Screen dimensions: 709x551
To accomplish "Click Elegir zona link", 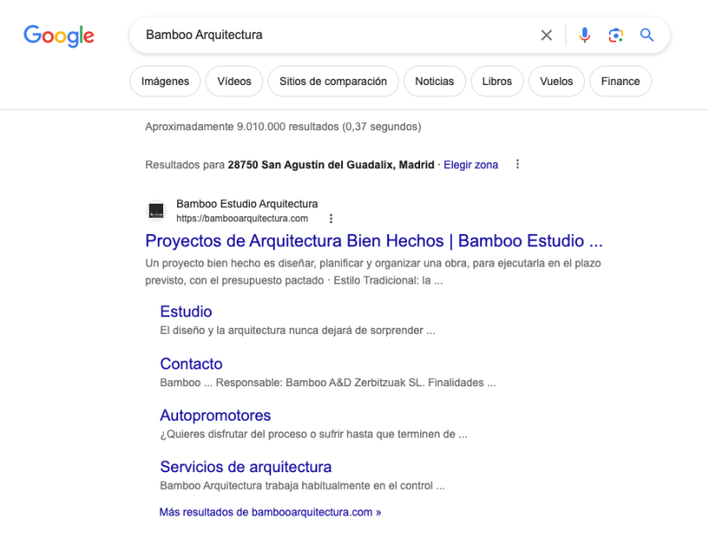I will [x=471, y=165].
